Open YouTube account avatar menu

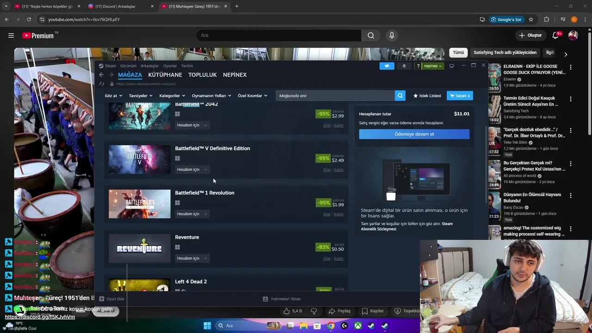[573, 35]
